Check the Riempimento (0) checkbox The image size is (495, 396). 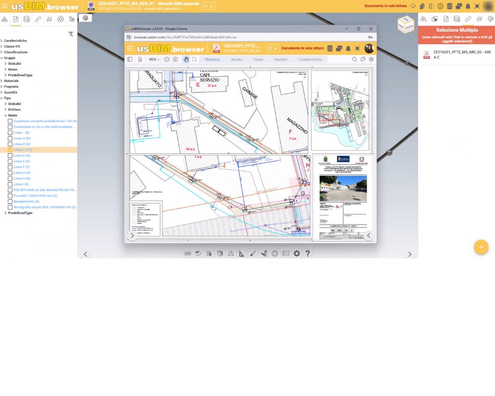tap(10, 201)
